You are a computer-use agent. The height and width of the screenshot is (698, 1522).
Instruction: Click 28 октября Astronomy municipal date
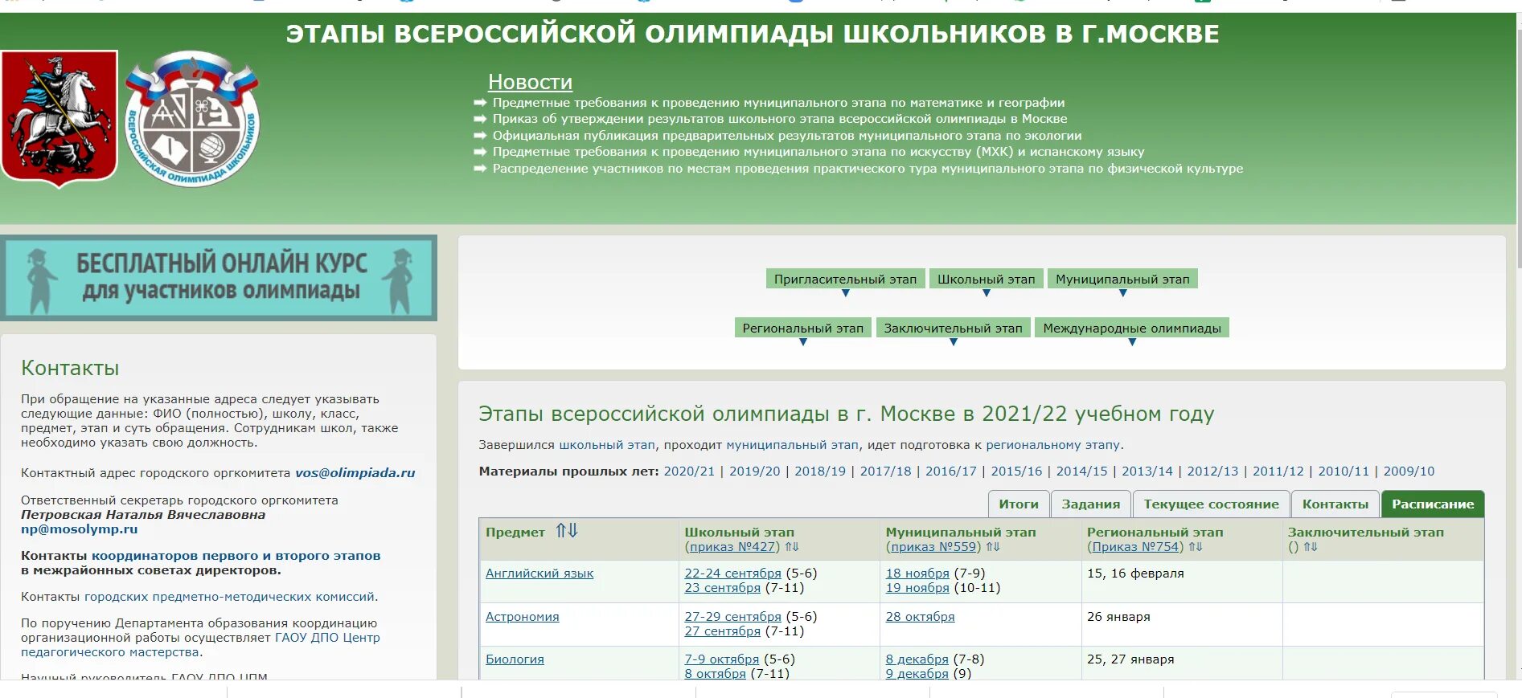click(921, 617)
